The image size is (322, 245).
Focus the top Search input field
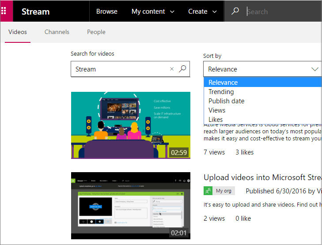(284, 11)
